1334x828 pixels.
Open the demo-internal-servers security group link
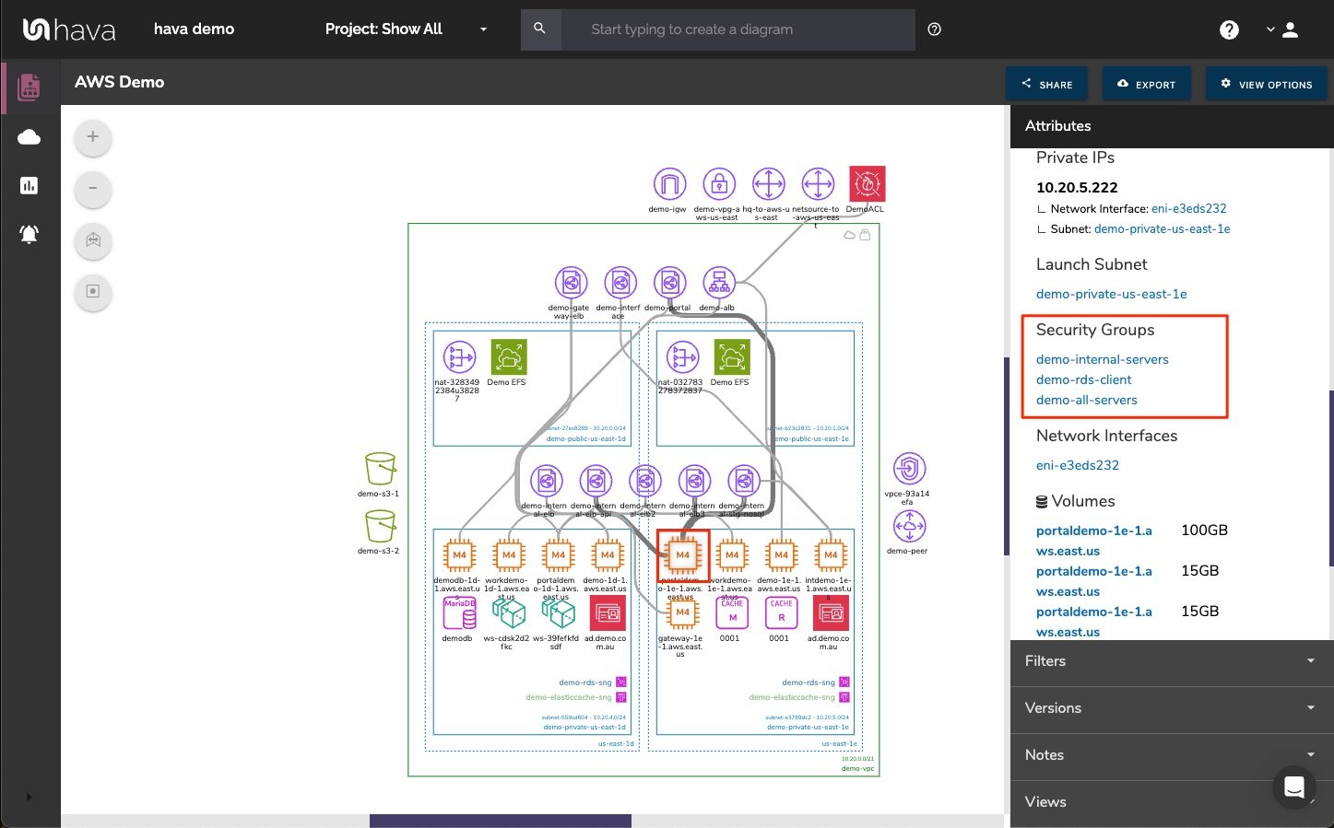pyautogui.click(x=1102, y=359)
